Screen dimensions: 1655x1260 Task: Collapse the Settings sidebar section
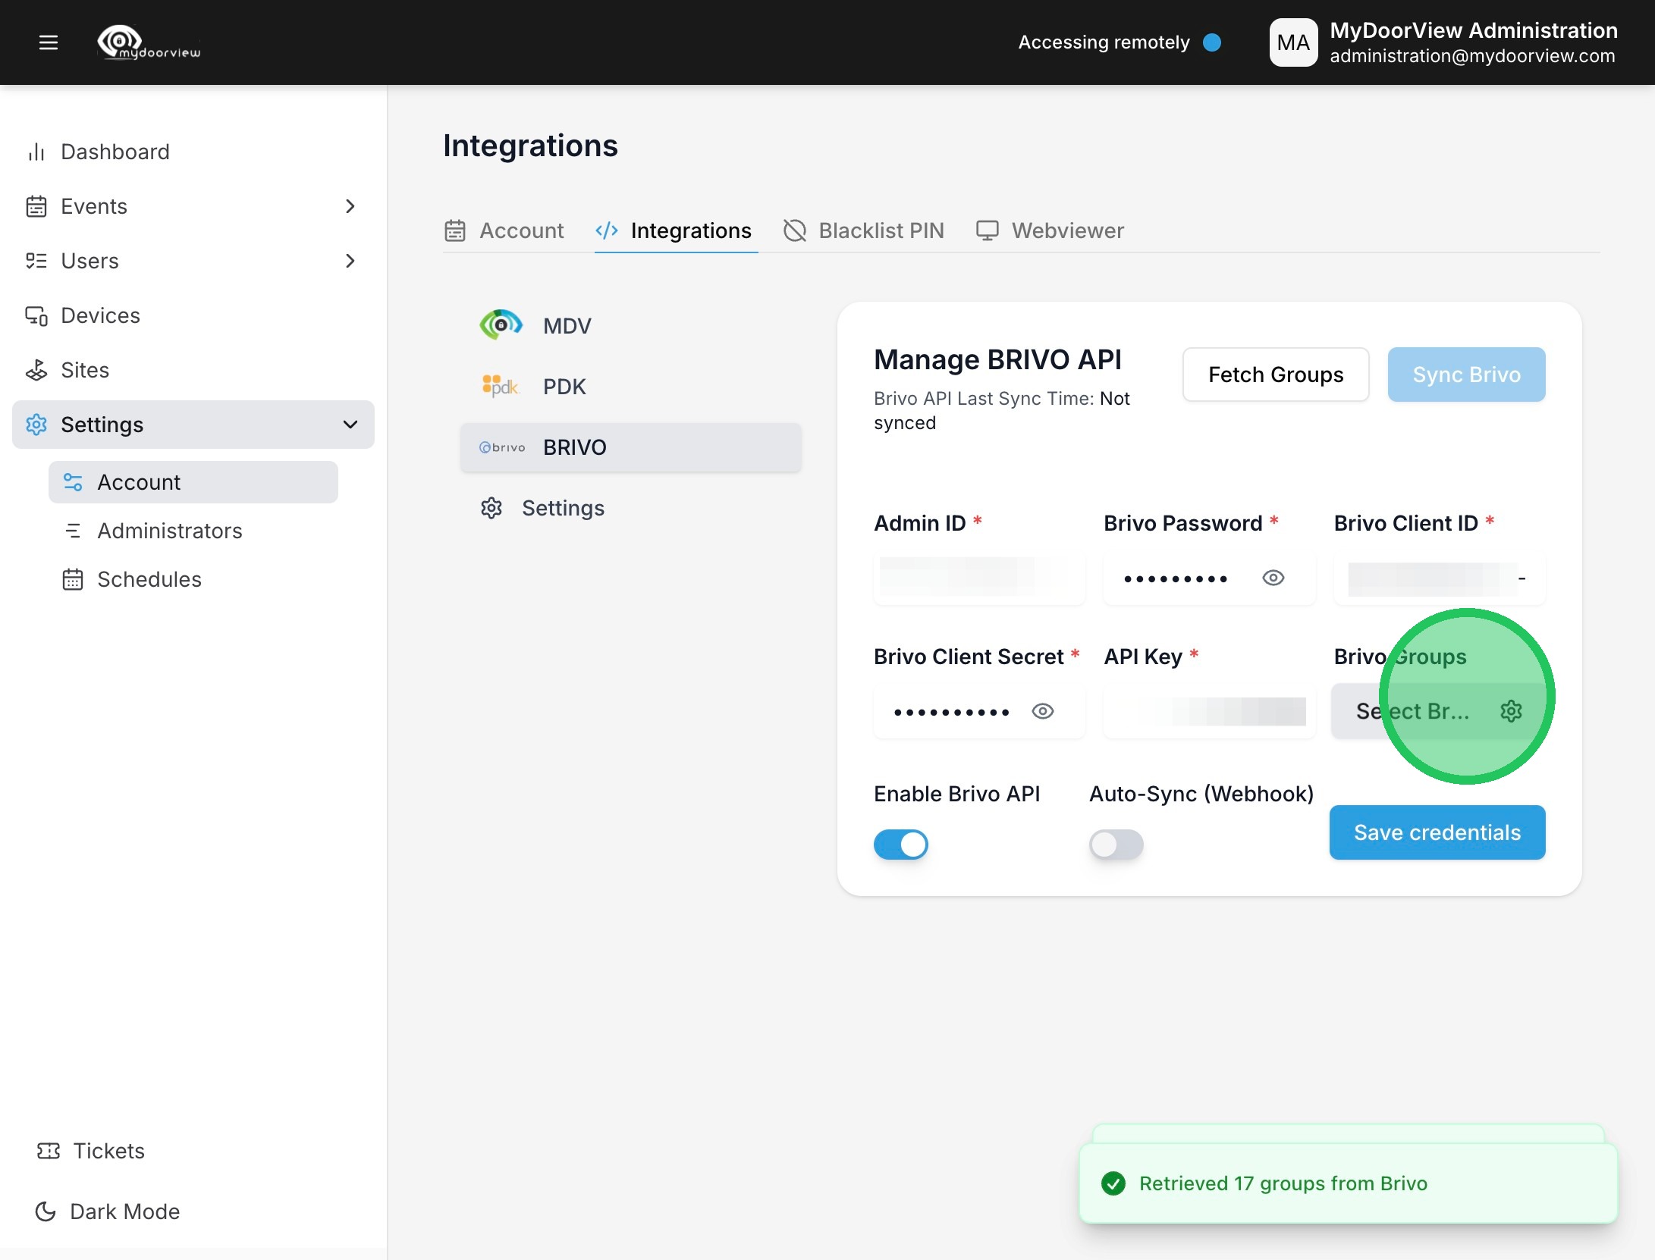coord(350,425)
